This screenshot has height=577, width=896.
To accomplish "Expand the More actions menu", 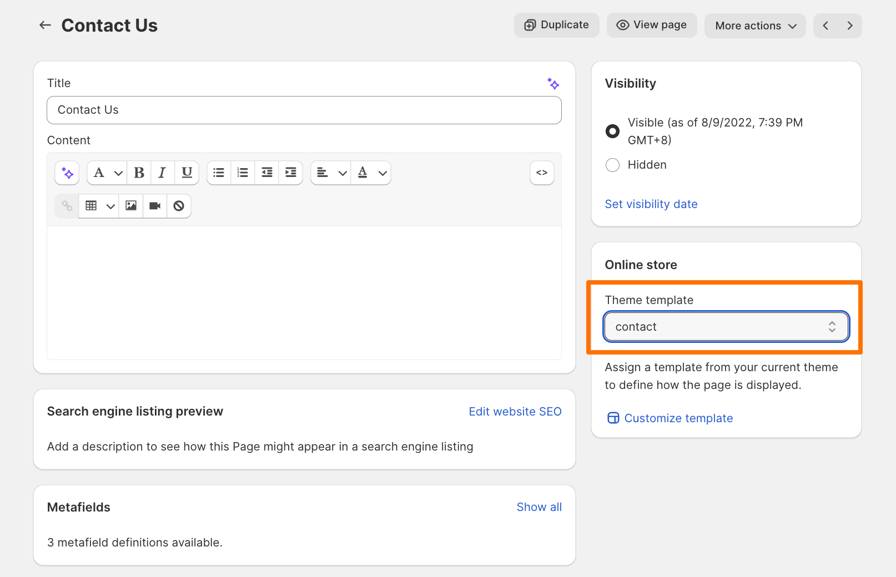I will point(755,26).
